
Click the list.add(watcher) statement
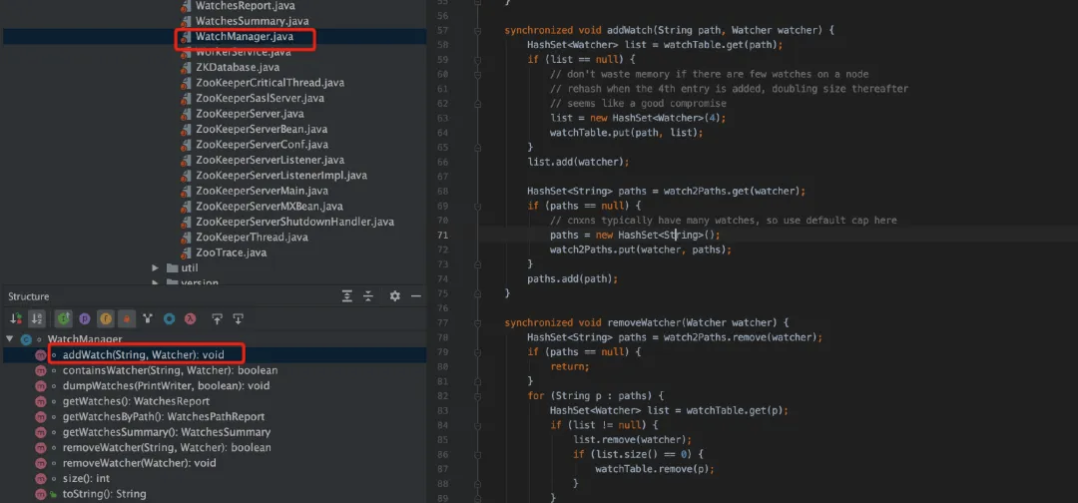pyautogui.click(x=578, y=162)
